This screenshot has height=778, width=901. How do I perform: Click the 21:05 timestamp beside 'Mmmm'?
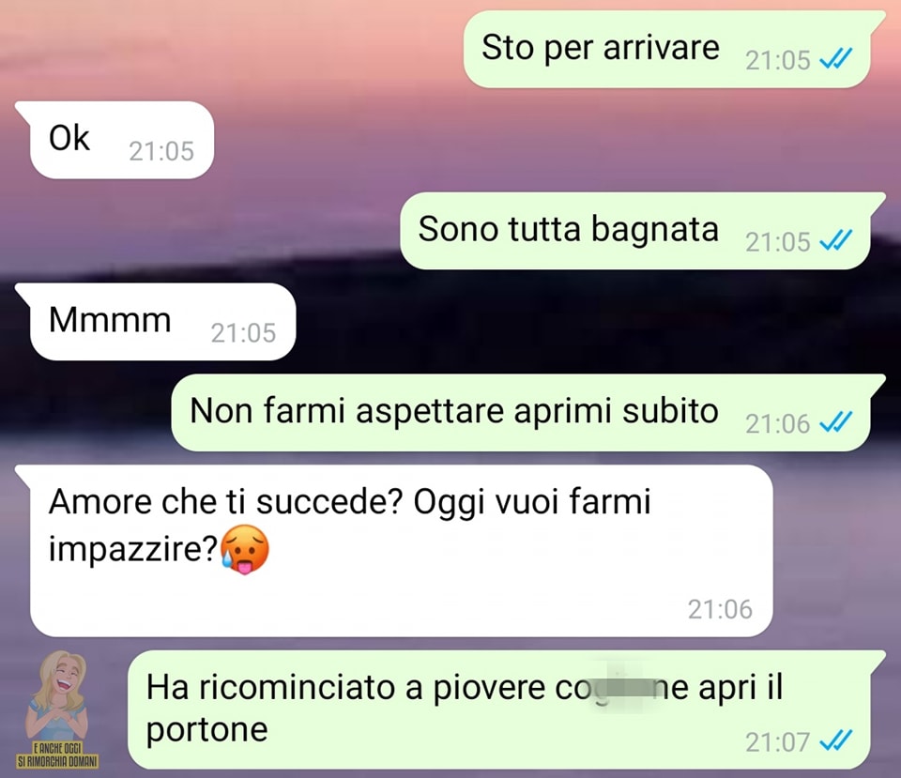click(244, 332)
